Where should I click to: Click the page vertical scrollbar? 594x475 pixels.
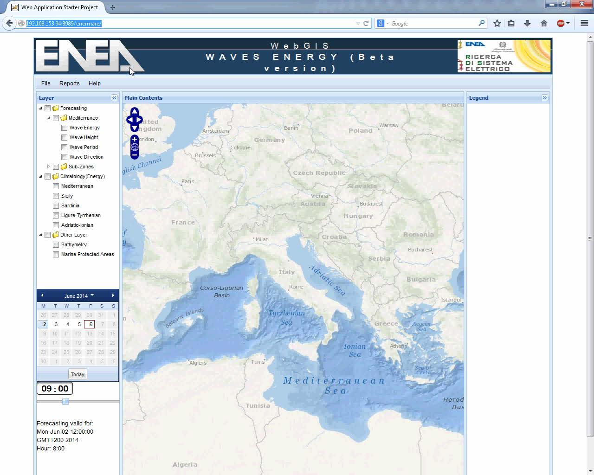pyautogui.click(x=590, y=239)
